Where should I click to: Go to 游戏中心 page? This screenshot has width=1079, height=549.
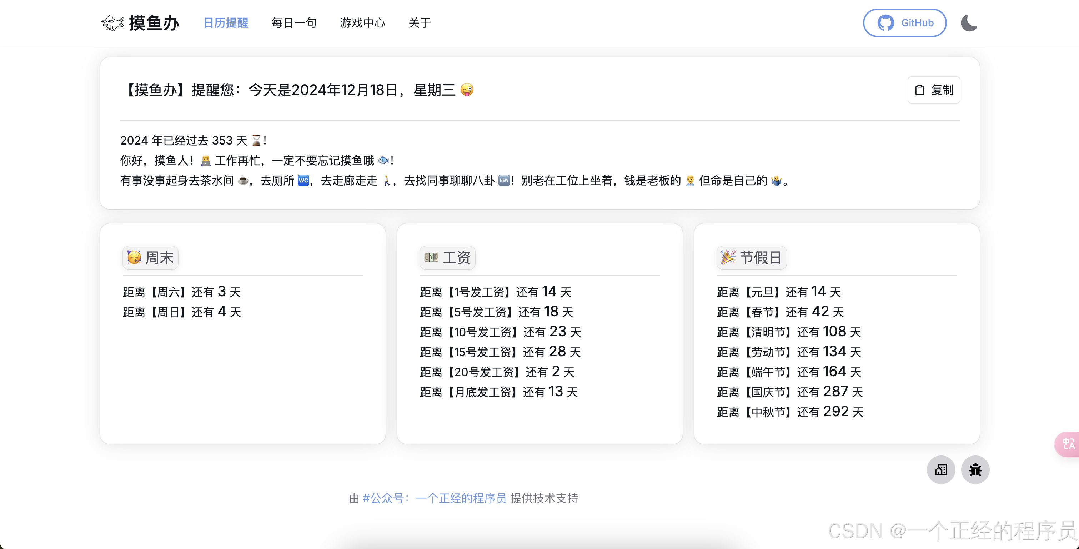[x=362, y=23]
